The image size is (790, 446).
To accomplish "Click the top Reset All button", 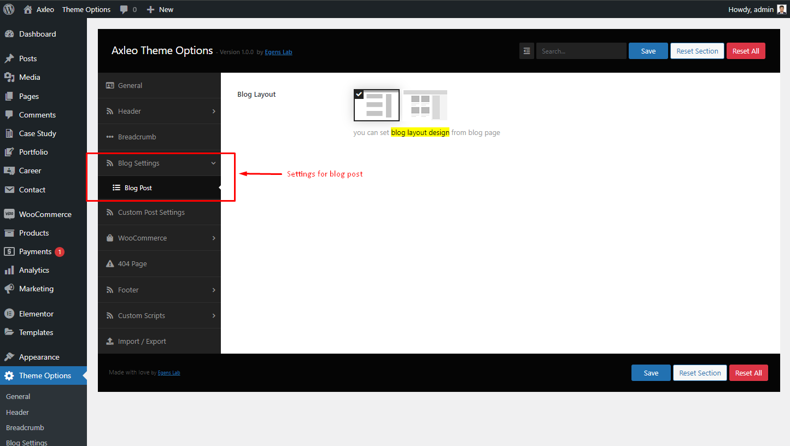I will [x=746, y=51].
